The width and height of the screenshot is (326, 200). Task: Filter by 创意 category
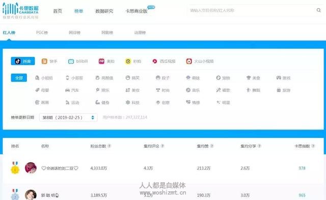[x=163, y=103]
